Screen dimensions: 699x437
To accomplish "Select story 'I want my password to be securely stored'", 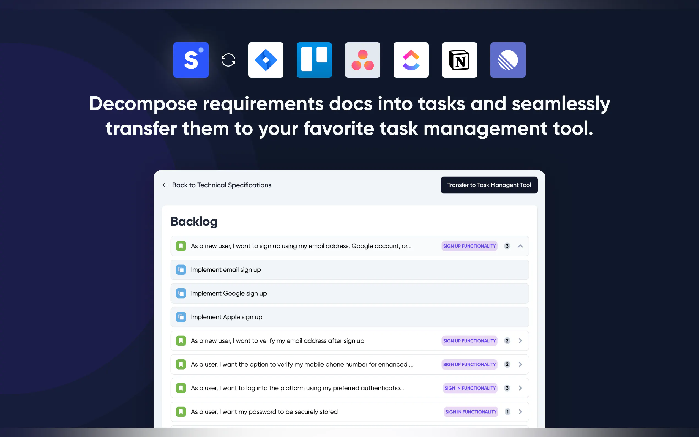I will point(350,412).
